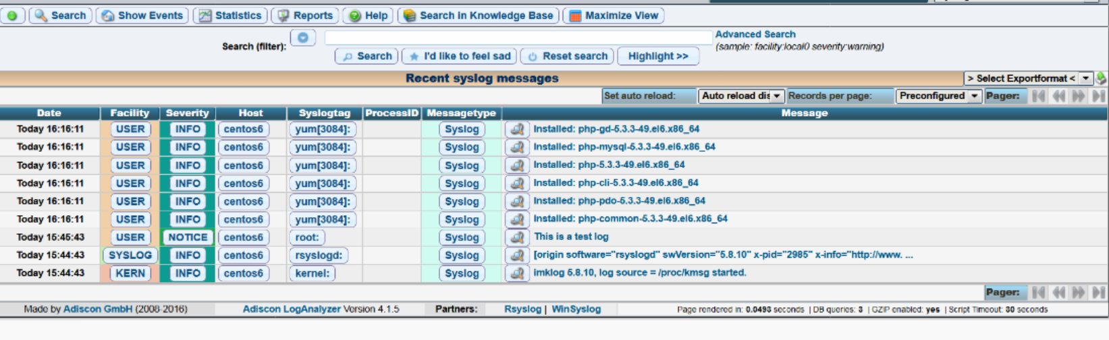Focus the search filter text field

(x=518, y=38)
